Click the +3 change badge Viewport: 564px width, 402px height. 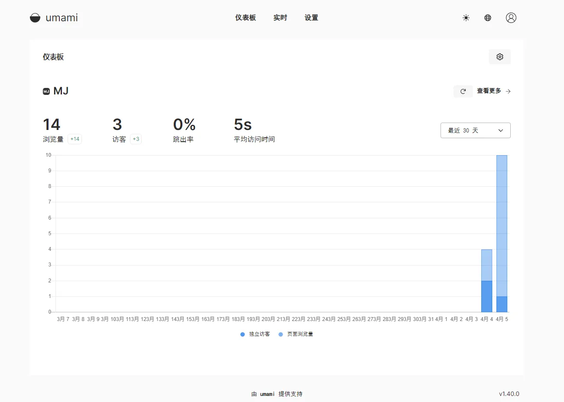[136, 139]
